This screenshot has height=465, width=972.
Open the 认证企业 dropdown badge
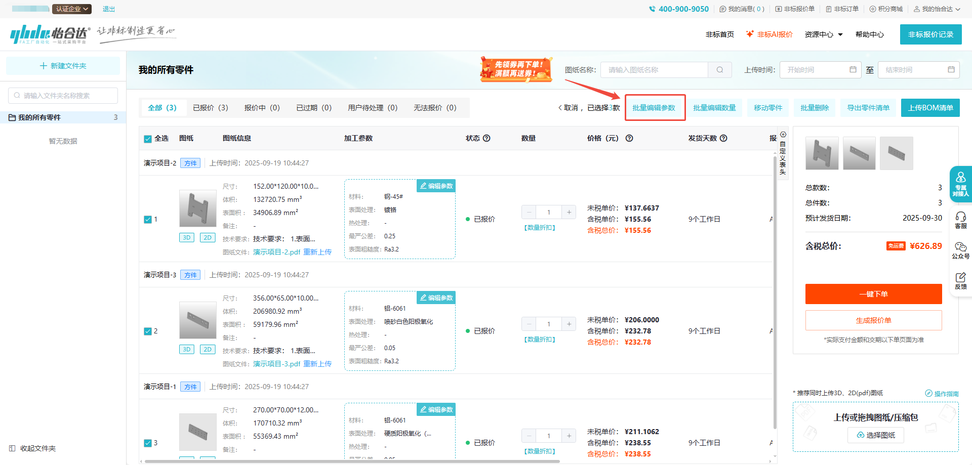point(72,9)
